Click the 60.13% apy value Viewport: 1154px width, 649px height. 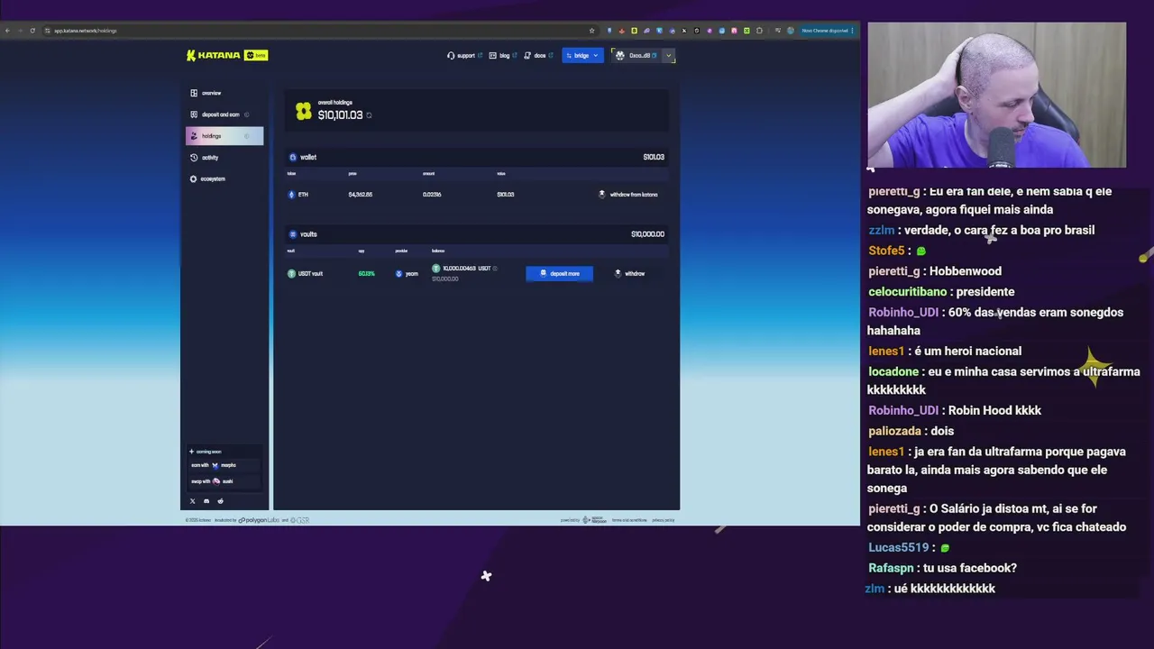tap(366, 273)
